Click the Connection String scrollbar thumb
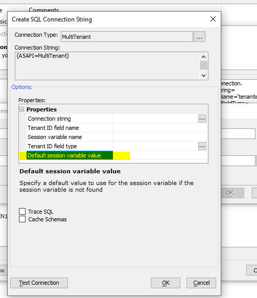 (x=204, y=65)
